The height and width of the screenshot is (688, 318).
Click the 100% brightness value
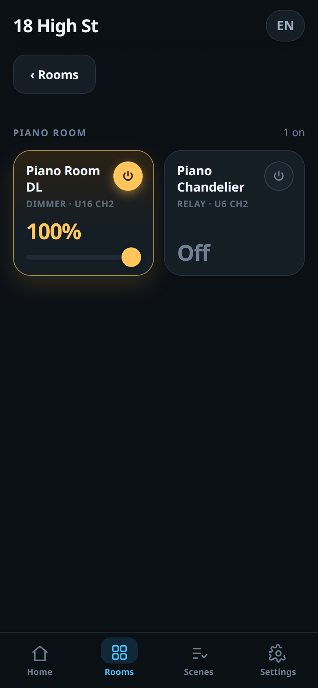54,232
